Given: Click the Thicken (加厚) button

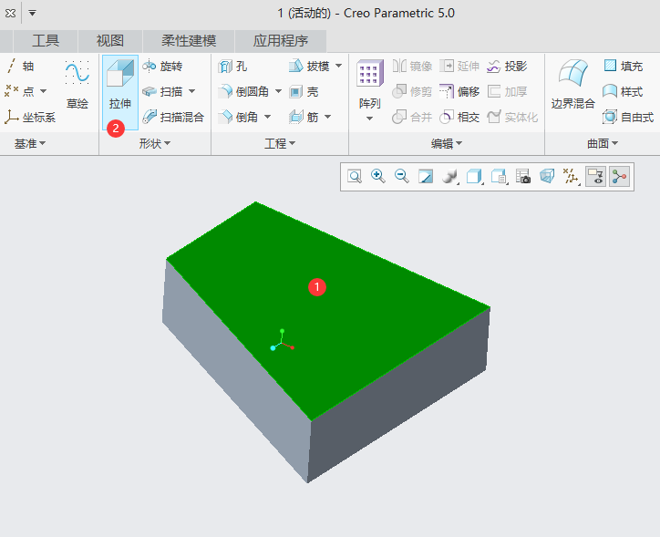Looking at the screenshot, I should pyautogui.click(x=507, y=91).
